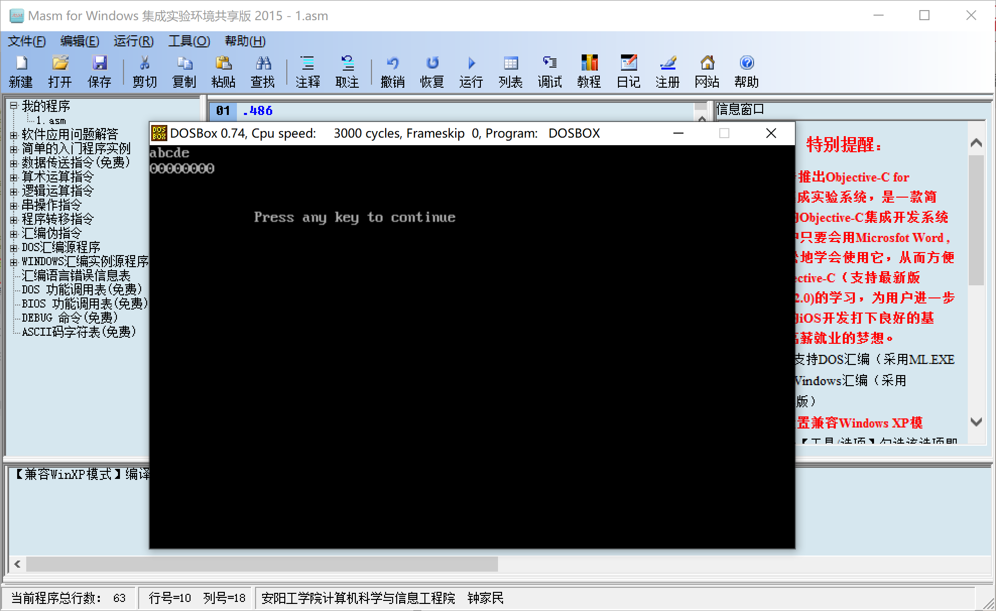Open the 工具(O) menu
The height and width of the screenshot is (611, 996).
click(x=189, y=41)
